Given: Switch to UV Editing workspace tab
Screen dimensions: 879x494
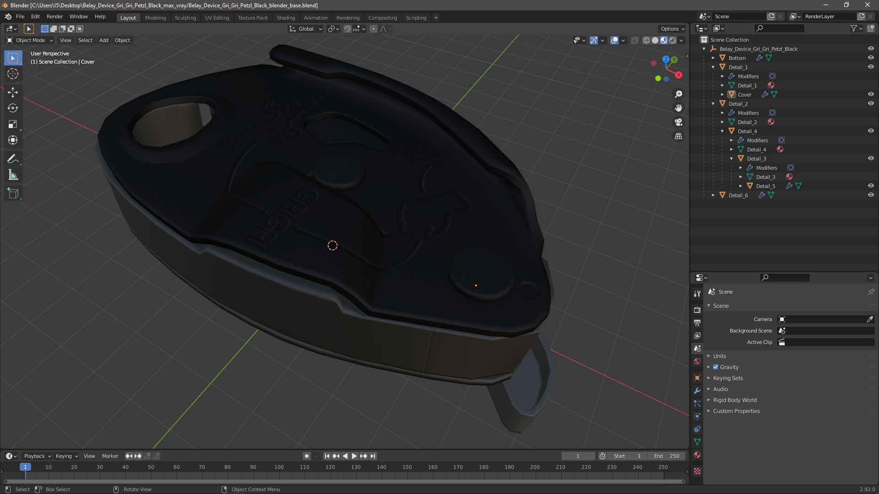Looking at the screenshot, I should [217, 18].
